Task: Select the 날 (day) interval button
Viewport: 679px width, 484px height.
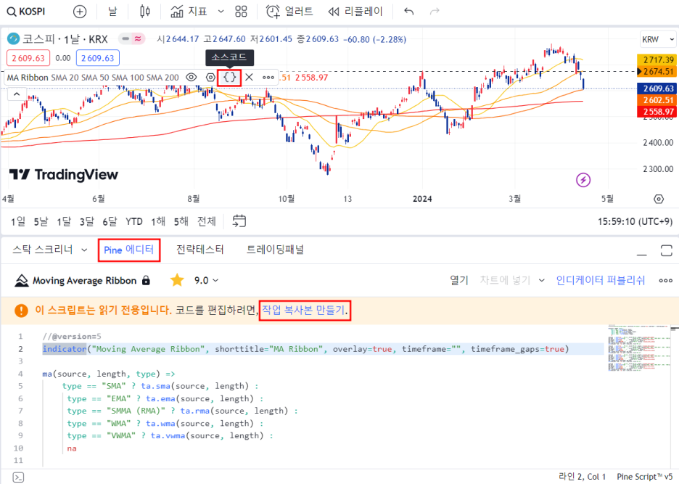Action: point(112,12)
